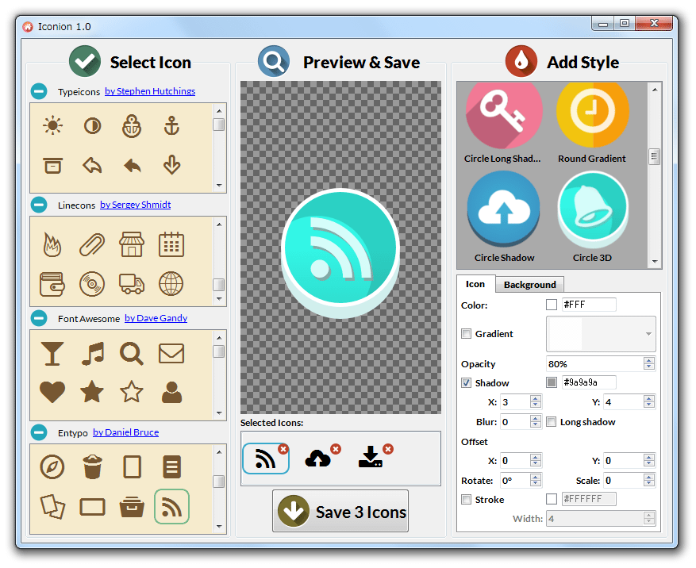Pick the paperclip icon in Linecons
696x568 pixels.
point(92,244)
